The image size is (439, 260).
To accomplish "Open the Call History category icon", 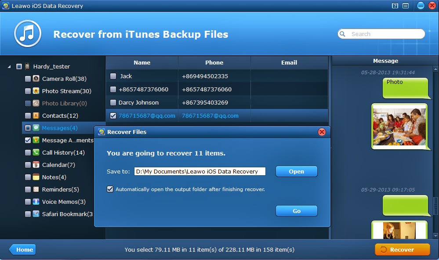I will [x=35, y=152].
